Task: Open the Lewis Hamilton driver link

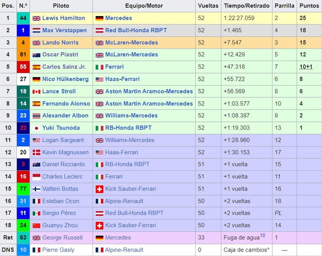Action: pyautogui.click(x=64, y=18)
